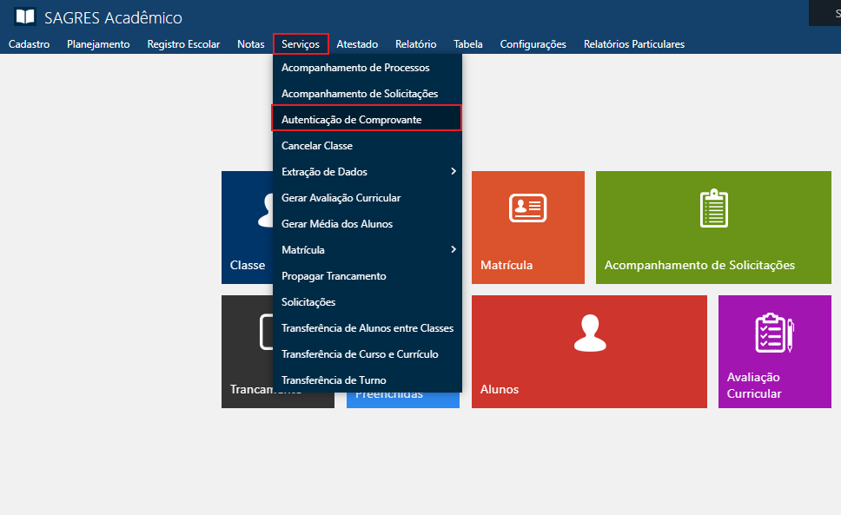
Task: Choose Acompanhamento de Processos from menu
Action: [355, 68]
